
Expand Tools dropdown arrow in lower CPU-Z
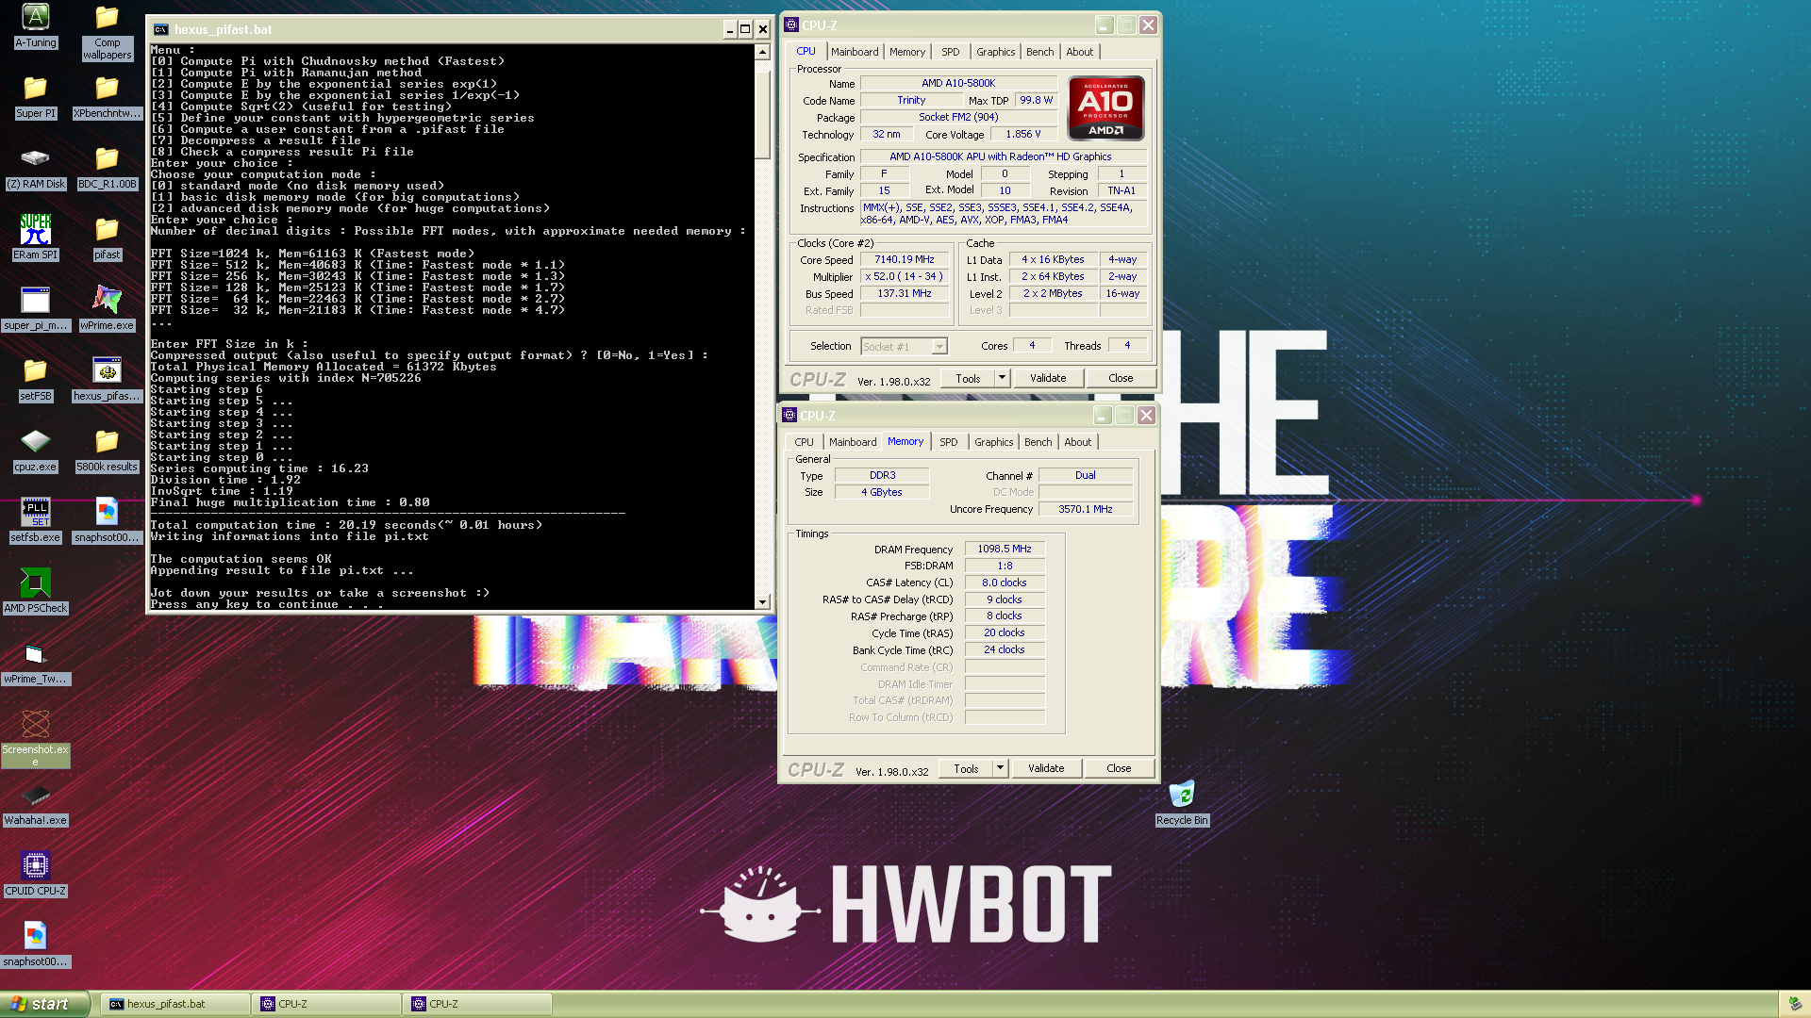(x=1000, y=768)
